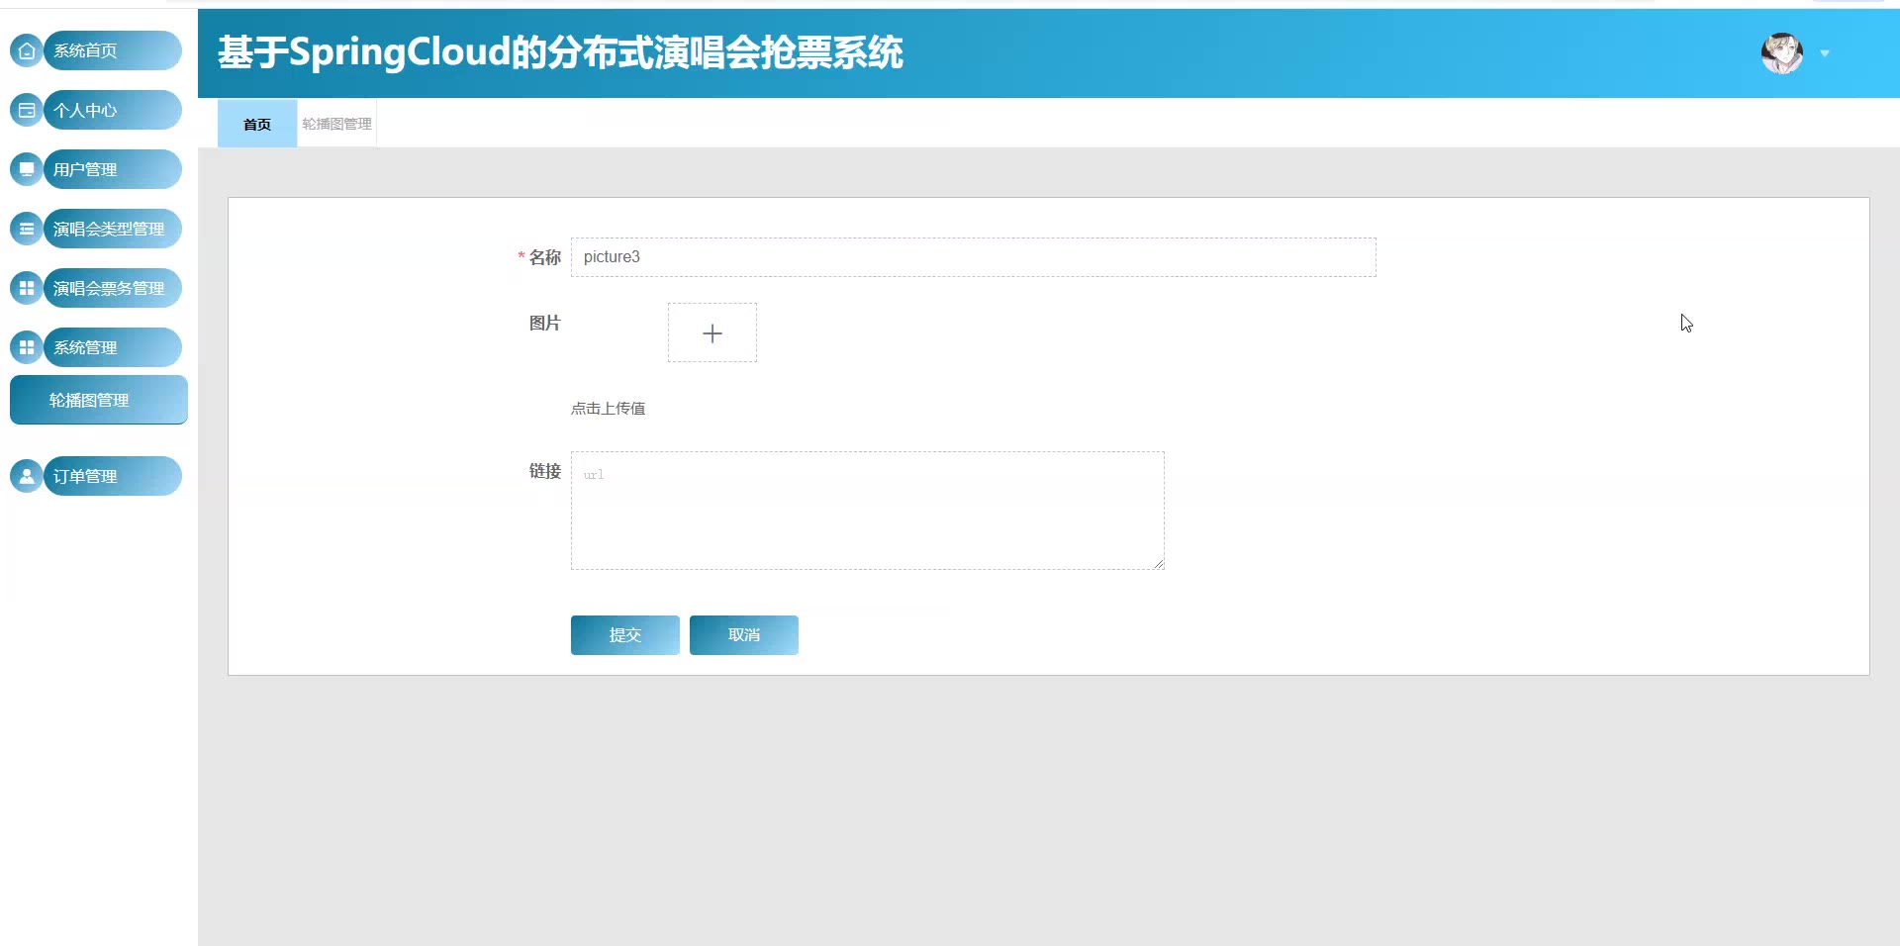Screen dimensions: 1900x946
Task: Click the 名称 input field containing picture3
Action: pos(973,257)
